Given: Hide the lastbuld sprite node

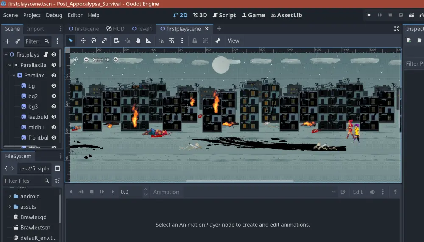Looking at the screenshot, I should (54, 117).
